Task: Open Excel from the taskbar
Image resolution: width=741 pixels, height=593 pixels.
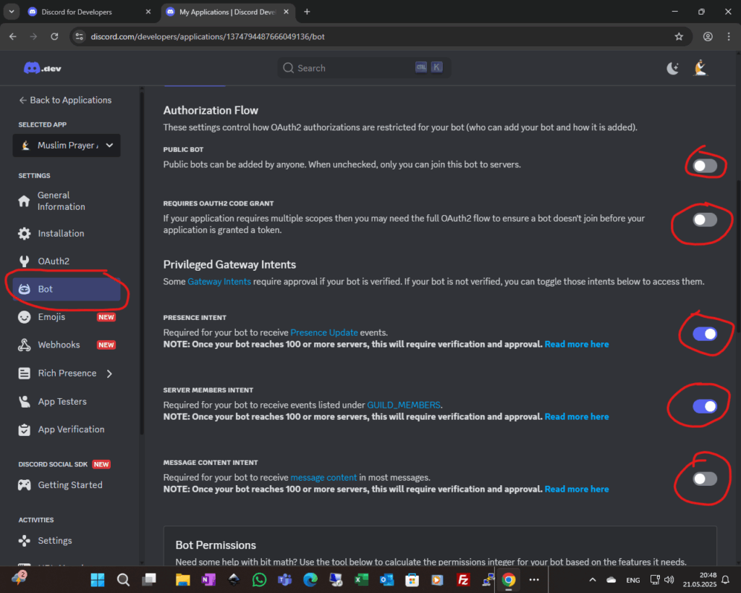Action: pyautogui.click(x=362, y=580)
